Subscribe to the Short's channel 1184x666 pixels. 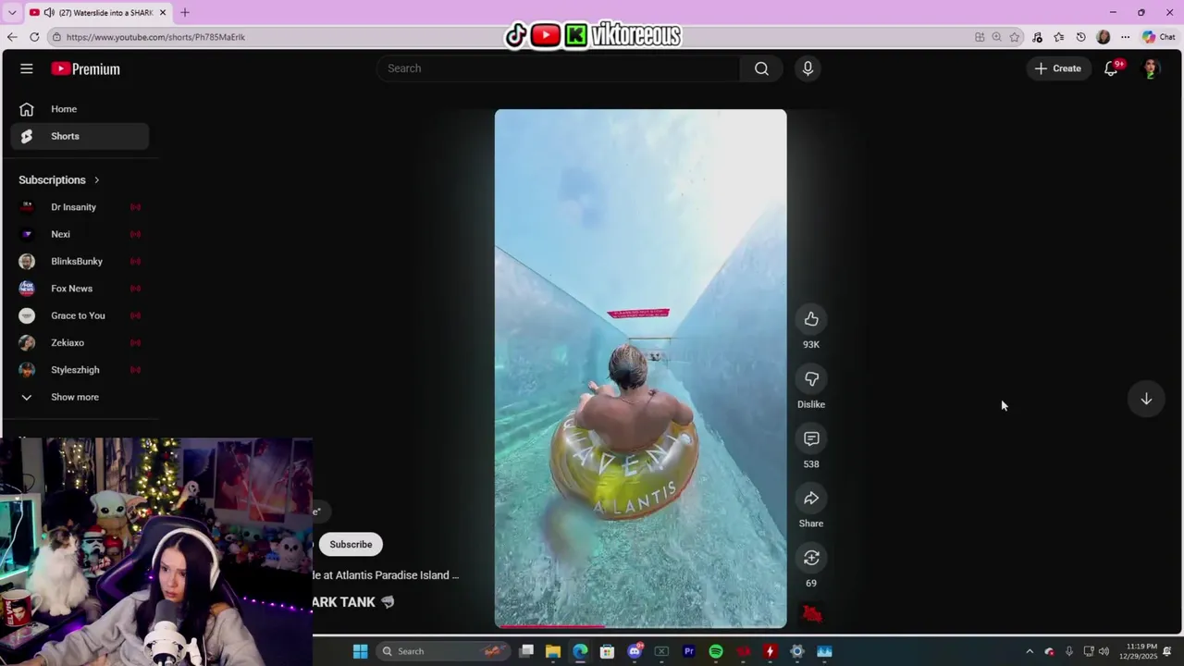click(x=351, y=544)
